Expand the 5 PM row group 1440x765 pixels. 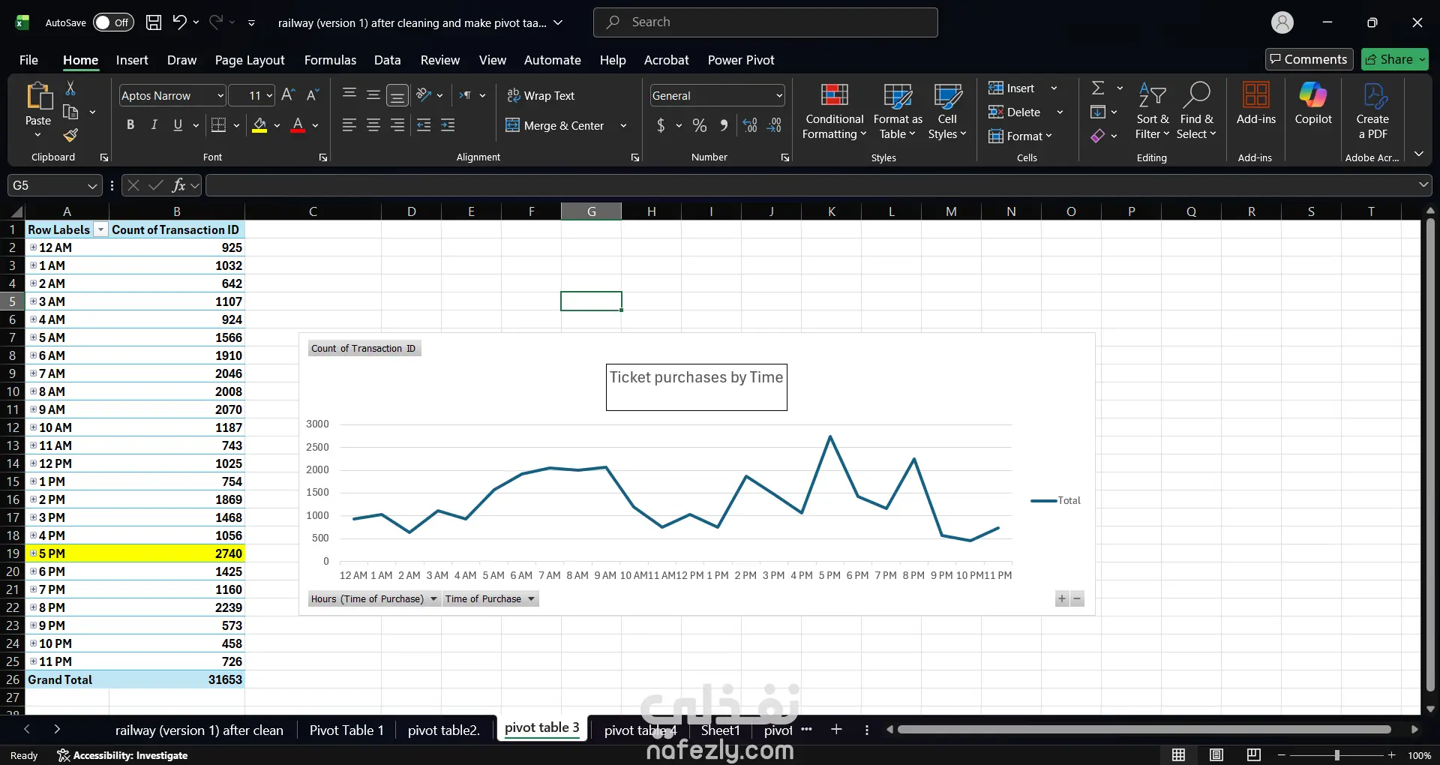pos(33,553)
